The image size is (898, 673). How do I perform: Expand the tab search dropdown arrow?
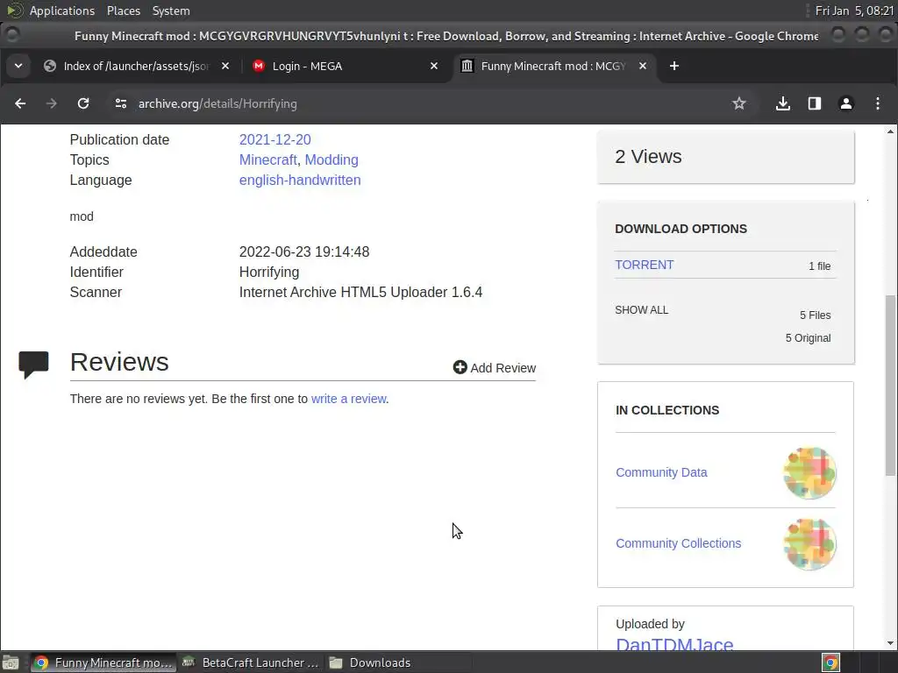click(x=18, y=66)
